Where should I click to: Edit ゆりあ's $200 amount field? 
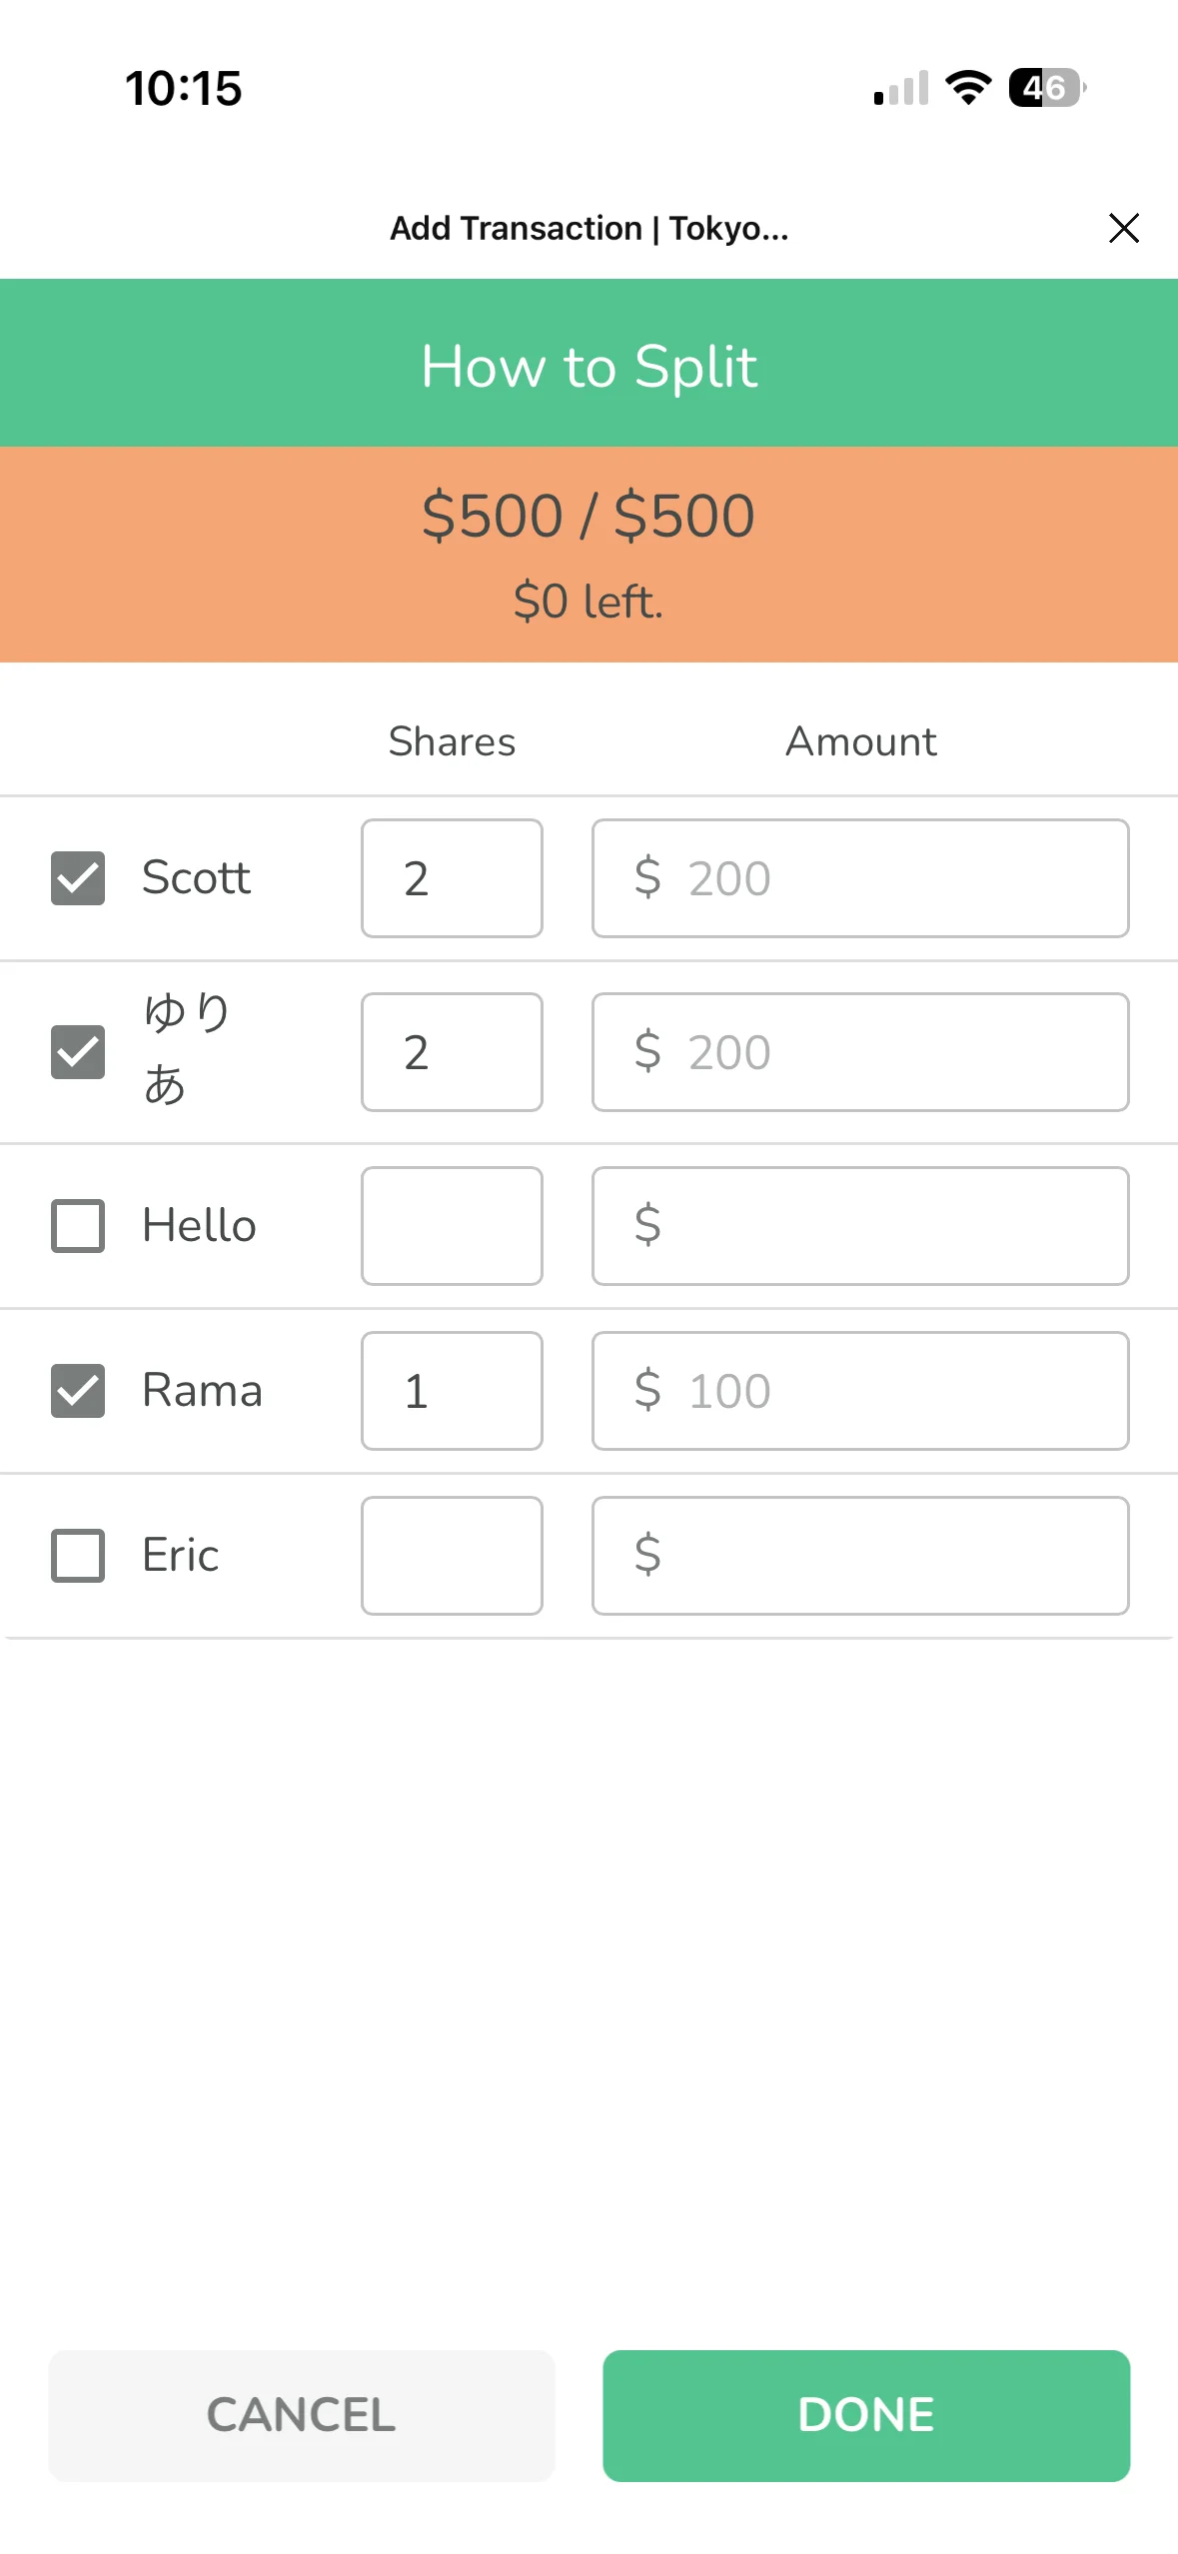[860, 1052]
